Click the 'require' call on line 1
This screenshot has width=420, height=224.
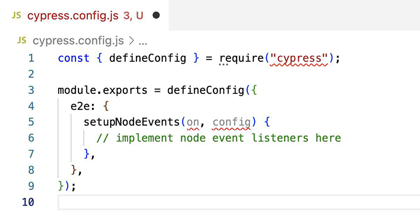(241, 59)
